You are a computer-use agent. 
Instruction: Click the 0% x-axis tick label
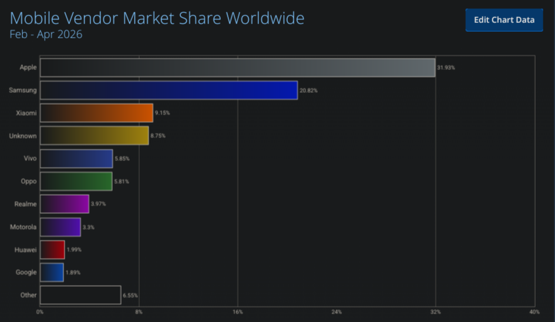40,312
